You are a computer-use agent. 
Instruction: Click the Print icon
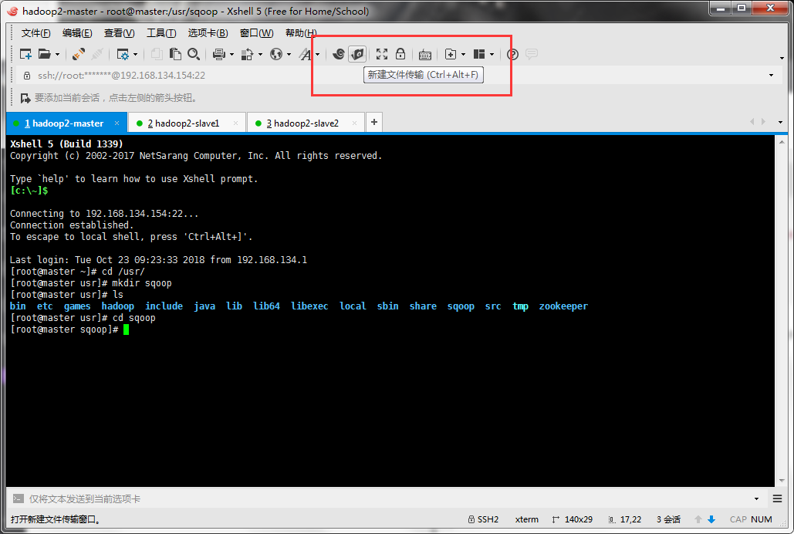point(219,54)
